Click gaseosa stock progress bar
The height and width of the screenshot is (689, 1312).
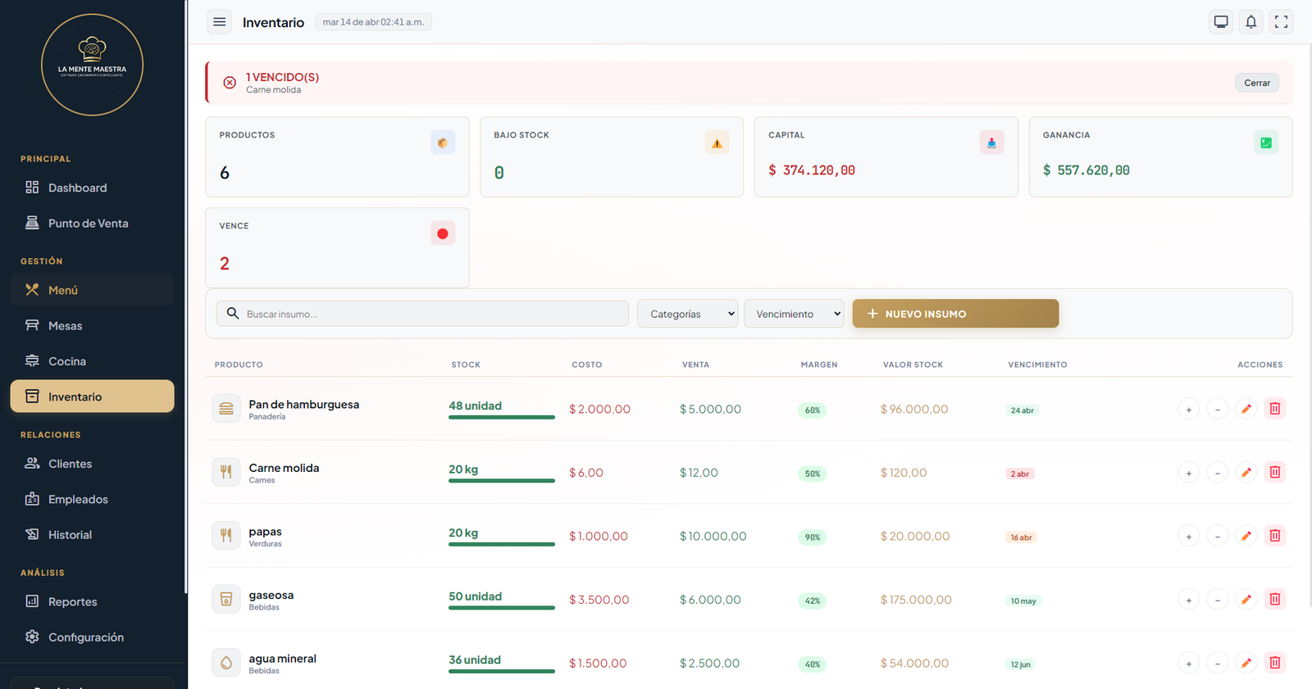tap(502, 608)
